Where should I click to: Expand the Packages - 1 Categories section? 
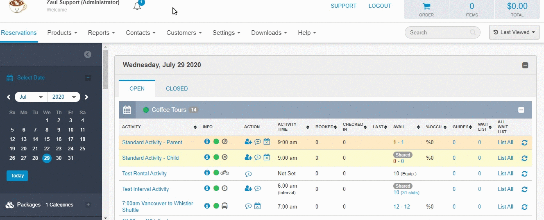tap(88, 204)
